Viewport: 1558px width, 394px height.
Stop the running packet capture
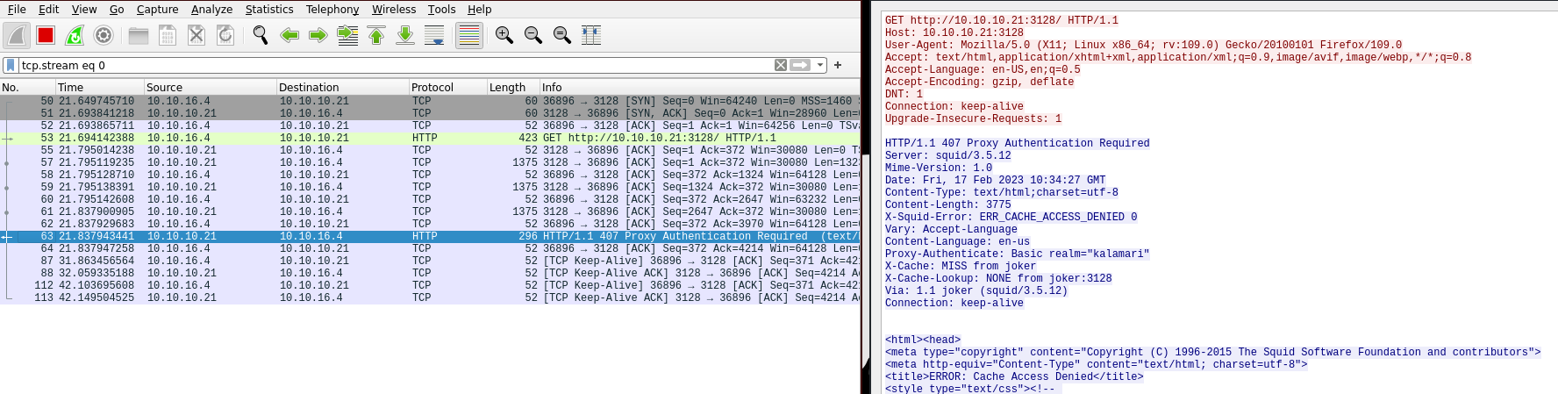[x=46, y=35]
